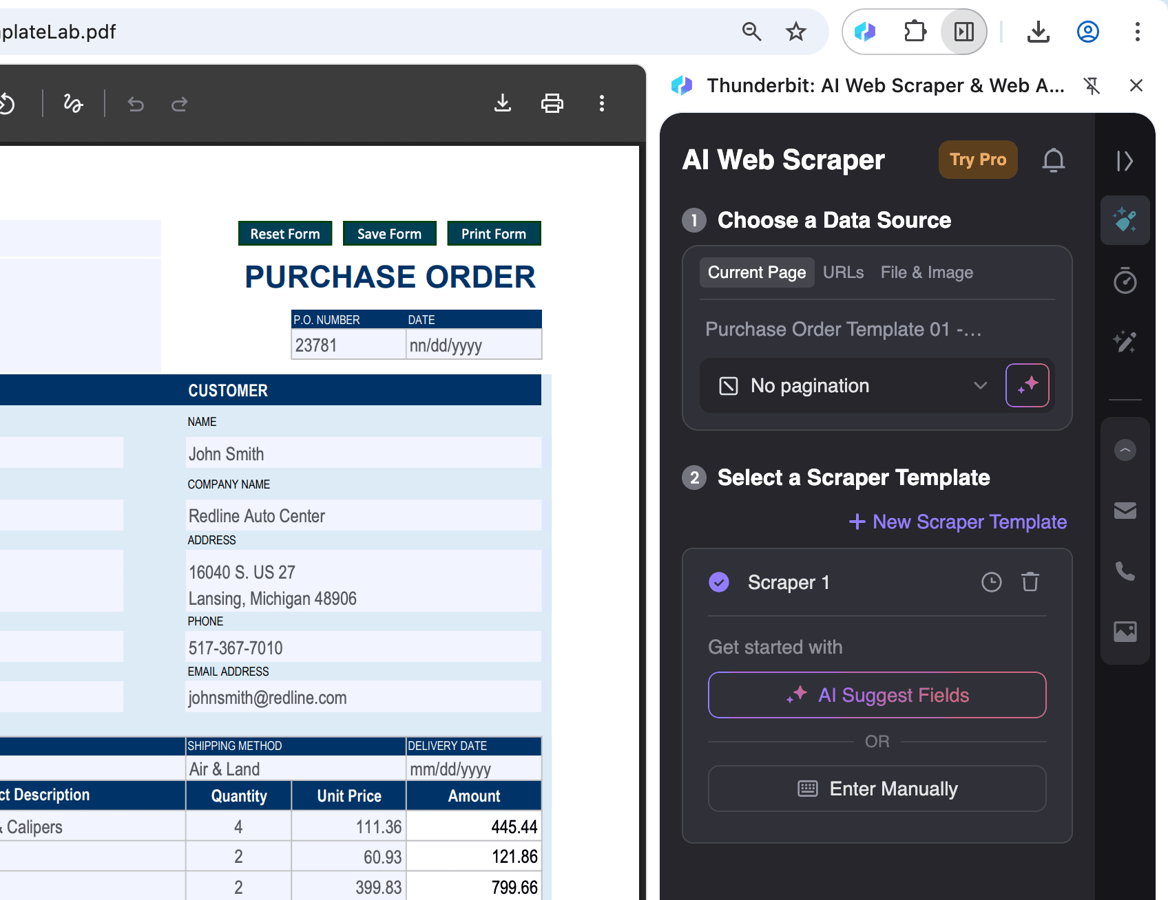Viewport: 1168px width, 900px height.
Task: Click the amount cell 799.66
Action: tap(474, 887)
